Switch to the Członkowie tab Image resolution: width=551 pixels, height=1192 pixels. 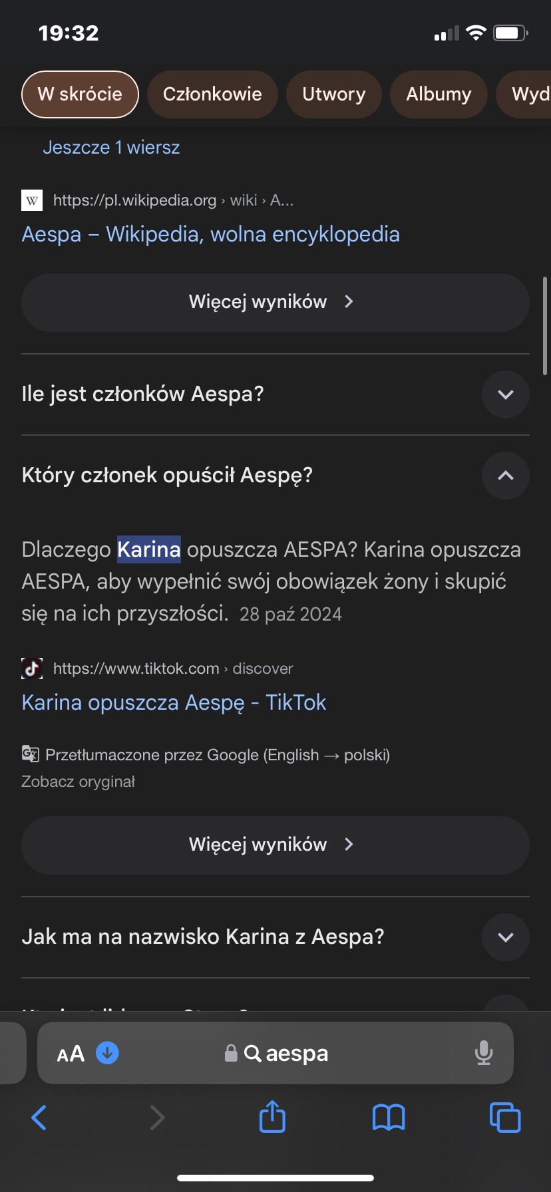[x=212, y=94]
